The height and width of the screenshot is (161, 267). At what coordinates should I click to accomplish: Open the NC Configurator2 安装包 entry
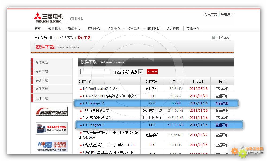coord(101,89)
